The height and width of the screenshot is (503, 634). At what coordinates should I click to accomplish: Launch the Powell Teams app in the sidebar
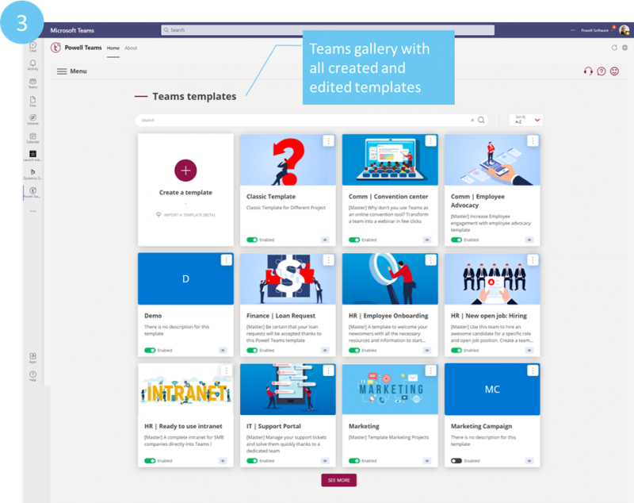tap(32, 190)
